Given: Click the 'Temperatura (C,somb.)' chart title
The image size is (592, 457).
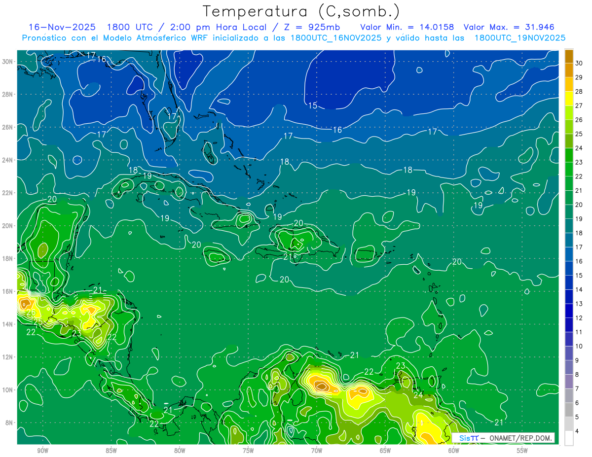Looking at the screenshot, I should [x=301, y=11].
